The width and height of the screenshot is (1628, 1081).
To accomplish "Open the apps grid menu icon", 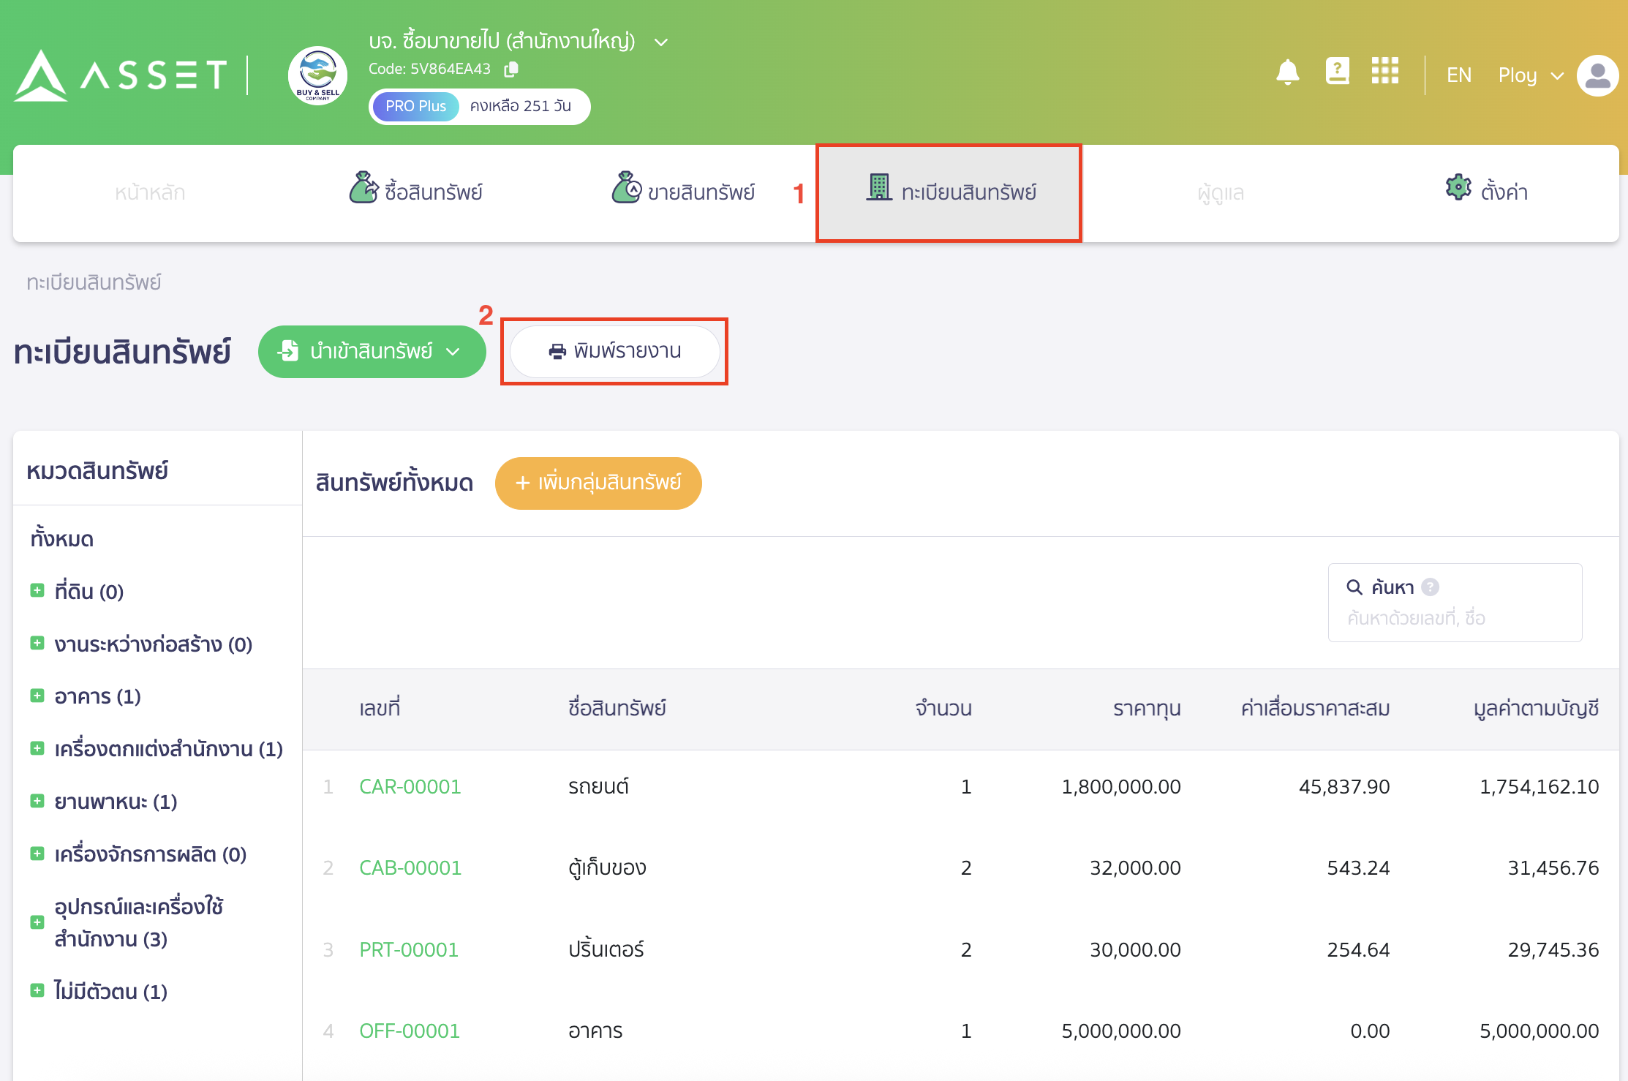I will [1384, 72].
